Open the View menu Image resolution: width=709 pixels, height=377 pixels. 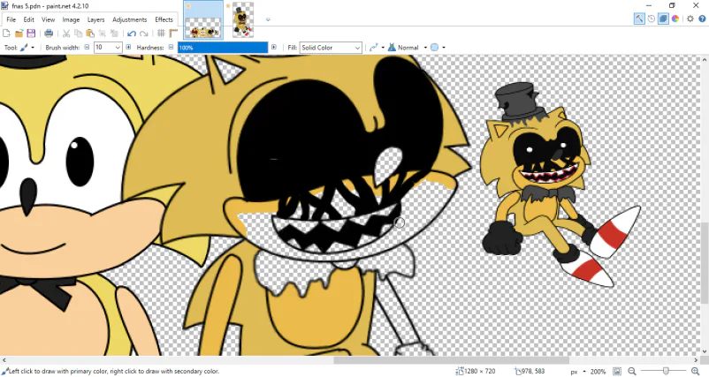(x=48, y=19)
